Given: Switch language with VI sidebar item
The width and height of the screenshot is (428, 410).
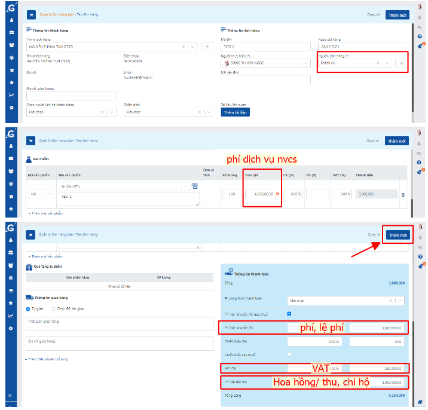Looking at the screenshot, I should (10, 396).
